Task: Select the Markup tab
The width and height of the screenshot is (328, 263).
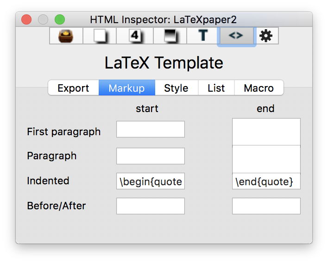Action: click(126, 88)
